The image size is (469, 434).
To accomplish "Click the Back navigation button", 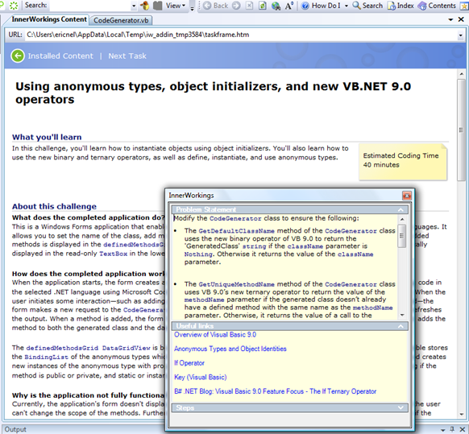I will (x=216, y=6).
